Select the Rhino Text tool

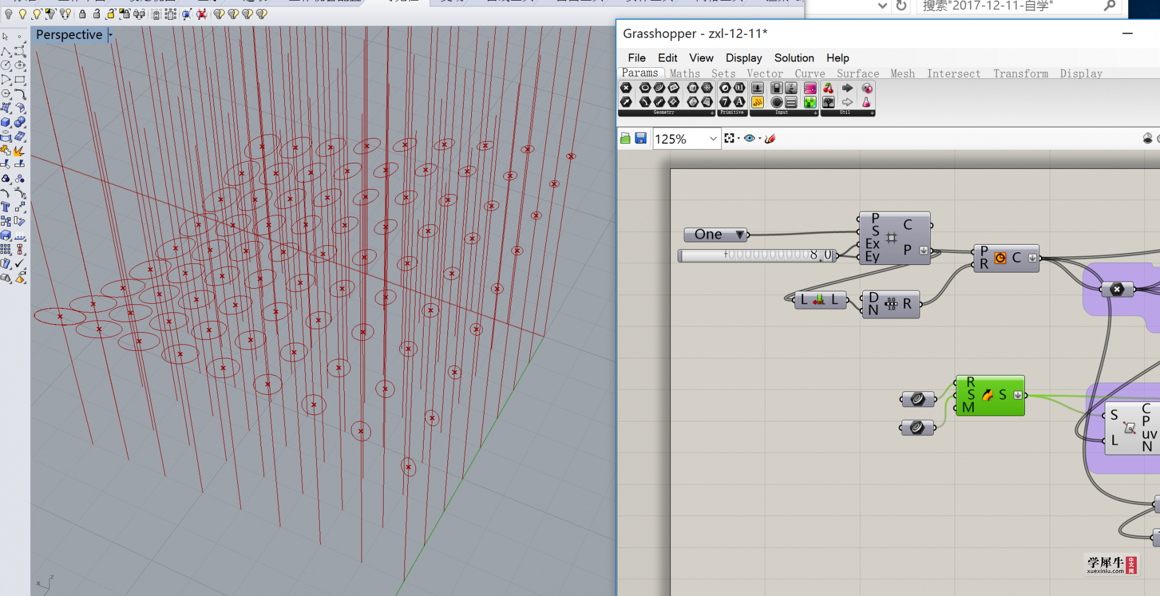(6, 207)
